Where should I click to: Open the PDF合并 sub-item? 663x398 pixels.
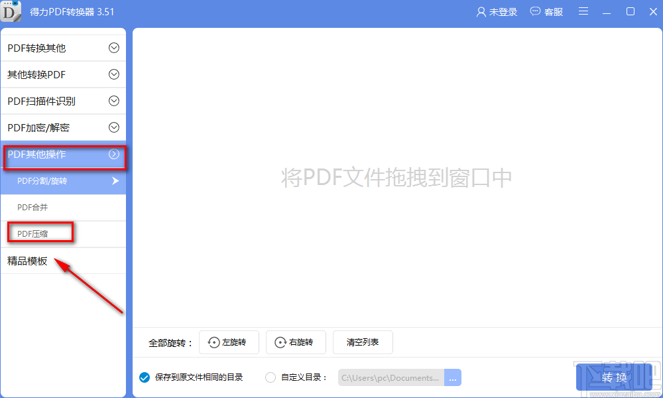coord(64,207)
